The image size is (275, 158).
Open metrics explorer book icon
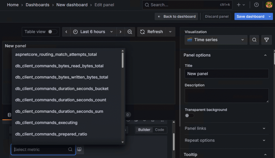[79, 149]
